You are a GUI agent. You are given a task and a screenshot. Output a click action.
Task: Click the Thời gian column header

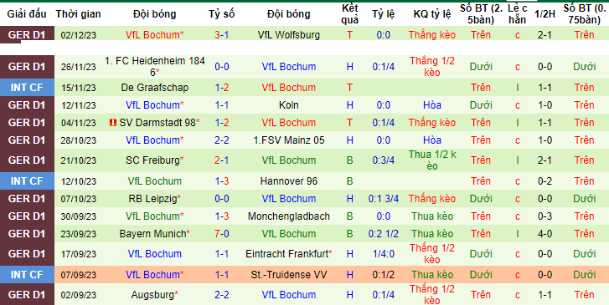(x=78, y=14)
